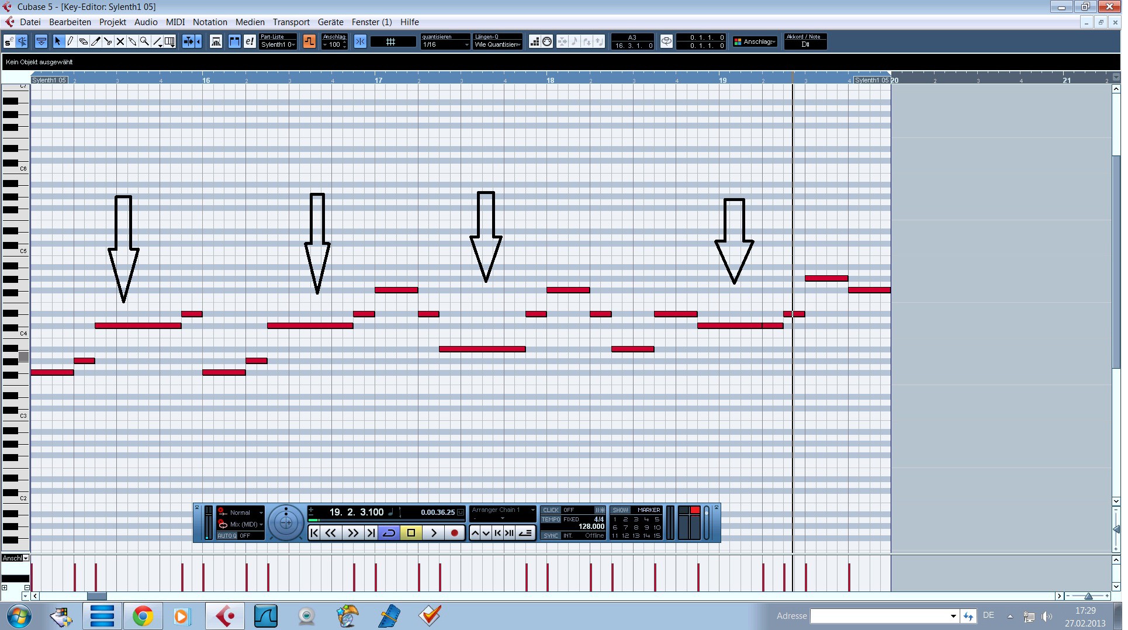Select the Erase tool
Screen dimensions: 1128x630
coord(83,41)
